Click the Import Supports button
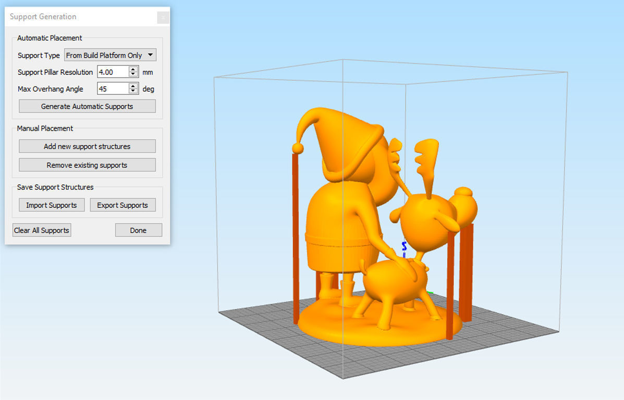The height and width of the screenshot is (400, 624). tap(52, 205)
